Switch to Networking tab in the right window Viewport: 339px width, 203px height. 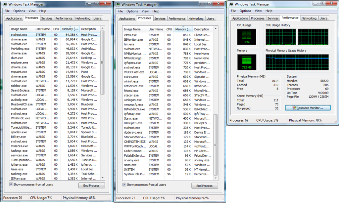pyautogui.click(x=309, y=19)
